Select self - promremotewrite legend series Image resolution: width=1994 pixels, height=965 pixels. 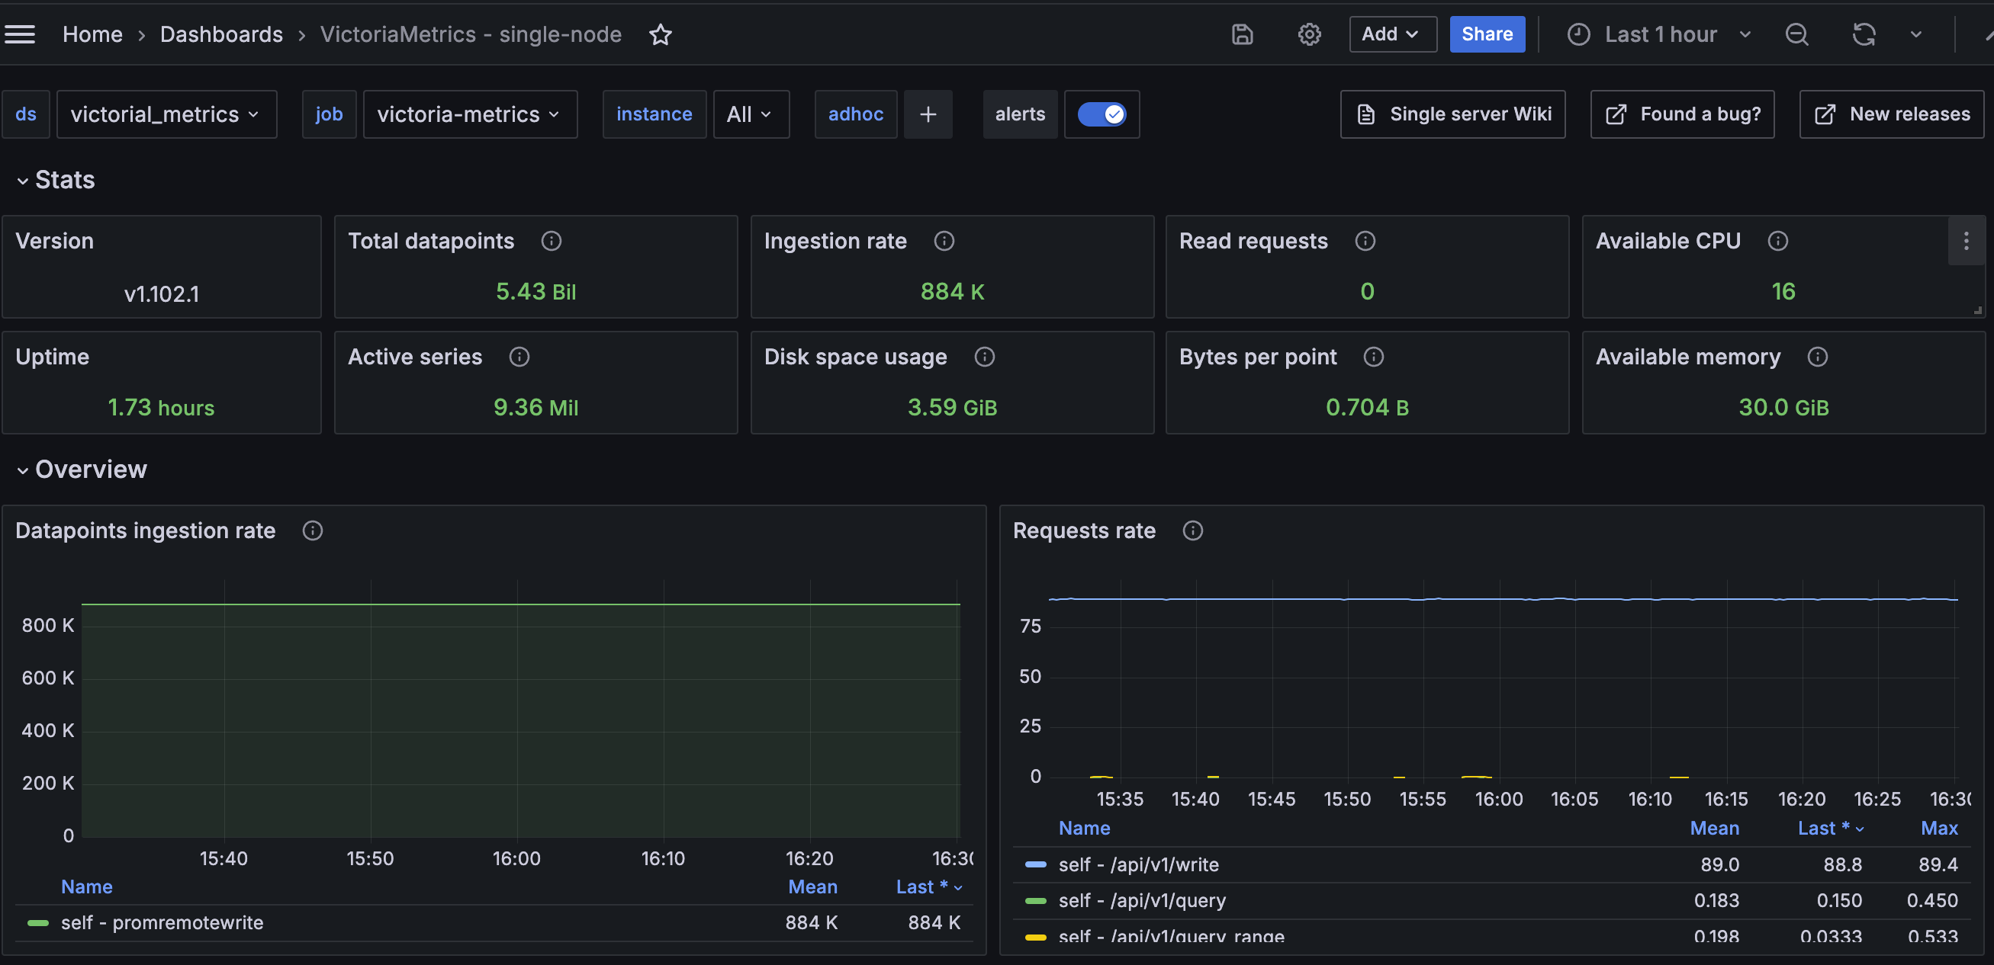pos(162,923)
